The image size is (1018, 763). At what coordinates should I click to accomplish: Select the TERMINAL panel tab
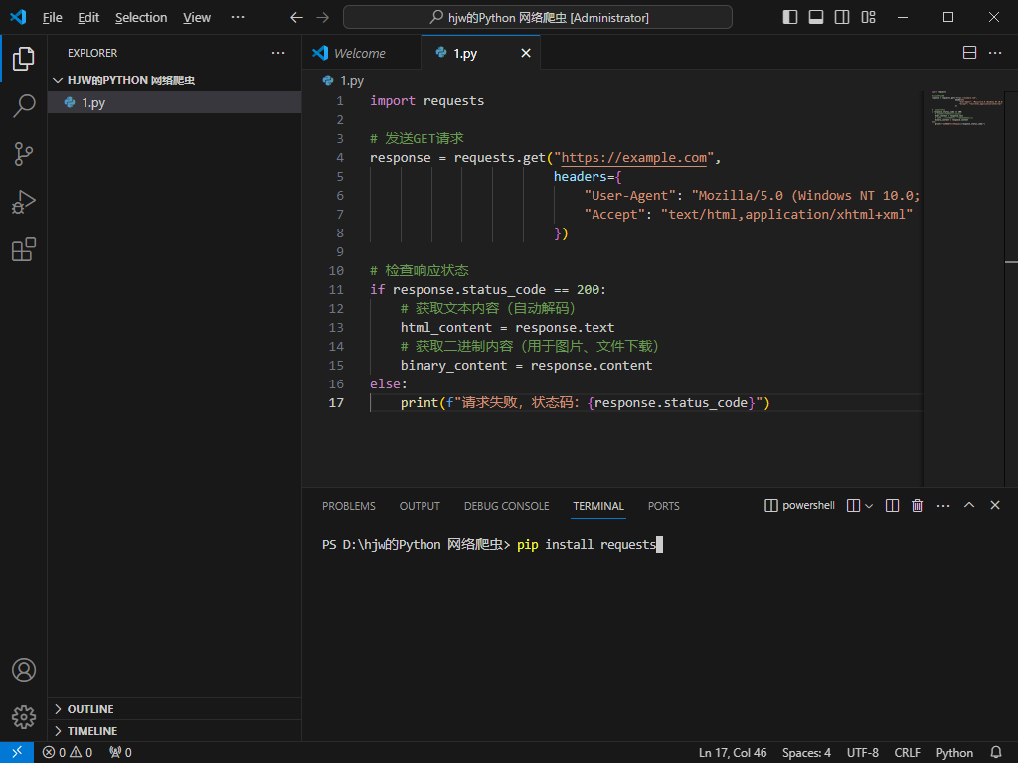[x=597, y=506]
